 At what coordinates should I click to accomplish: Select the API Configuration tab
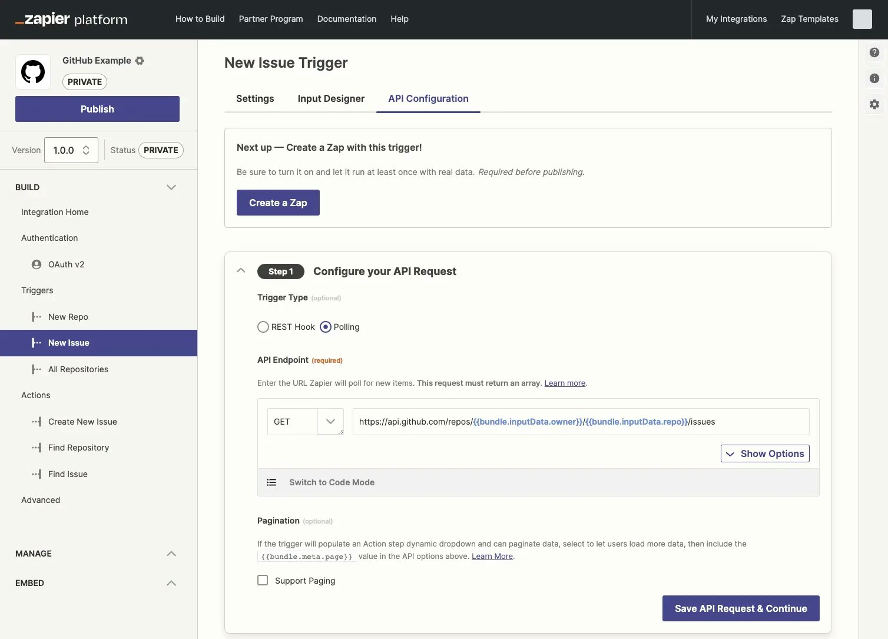tap(428, 98)
